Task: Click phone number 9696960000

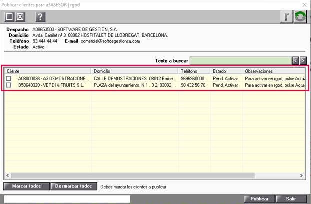Action: pos(193,78)
